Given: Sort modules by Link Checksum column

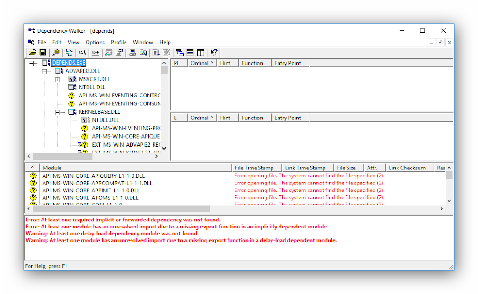Looking at the screenshot, I should tap(410, 168).
